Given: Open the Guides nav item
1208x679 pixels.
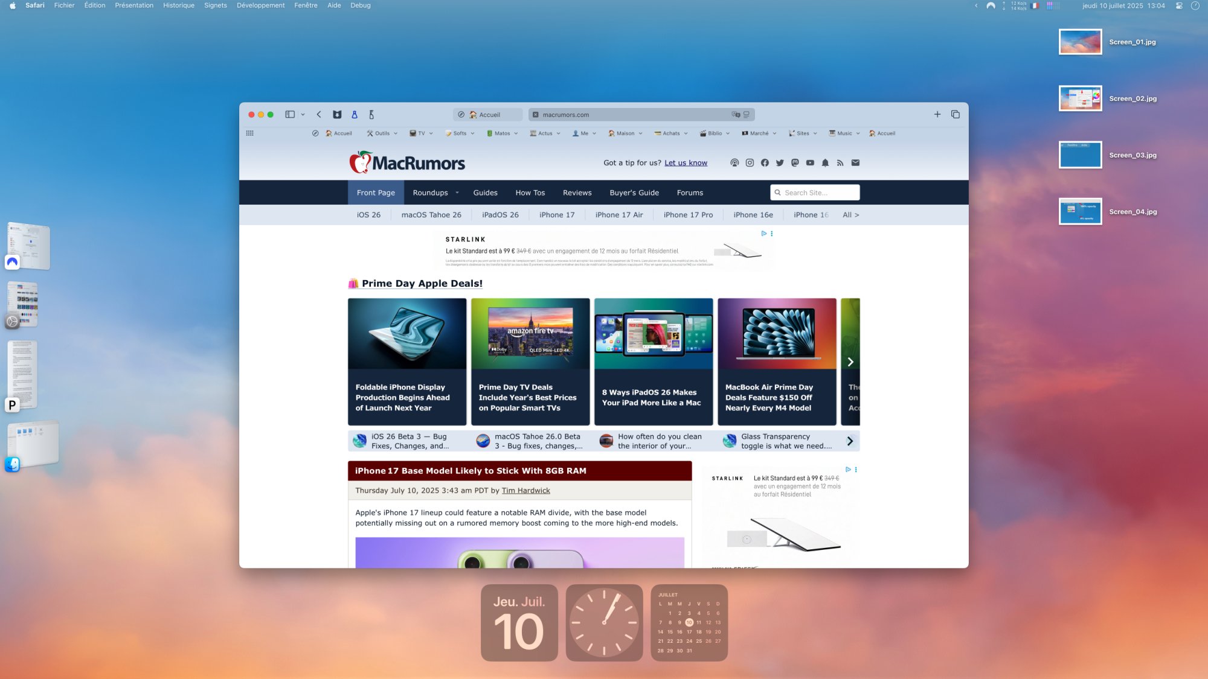Looking at the screenshot, I should point(485,193).
